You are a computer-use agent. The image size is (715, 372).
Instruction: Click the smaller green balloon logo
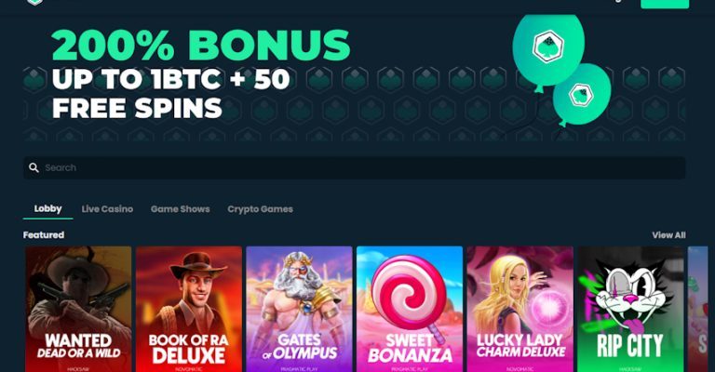click(x=581, y=95)
